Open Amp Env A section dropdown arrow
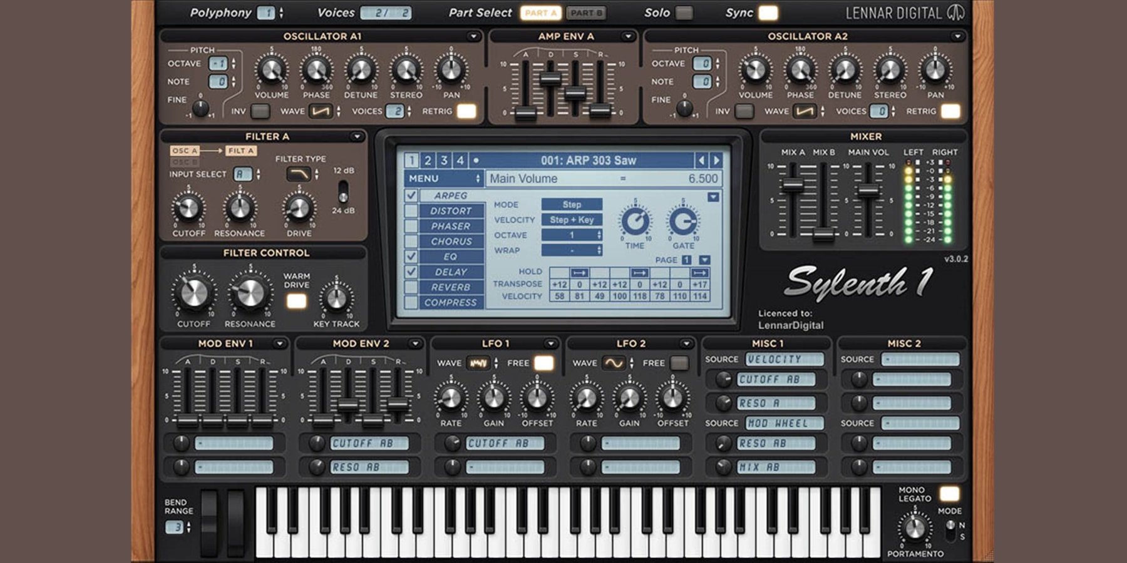Viewport: 1127px width, 563px height. tap(628, 36)
